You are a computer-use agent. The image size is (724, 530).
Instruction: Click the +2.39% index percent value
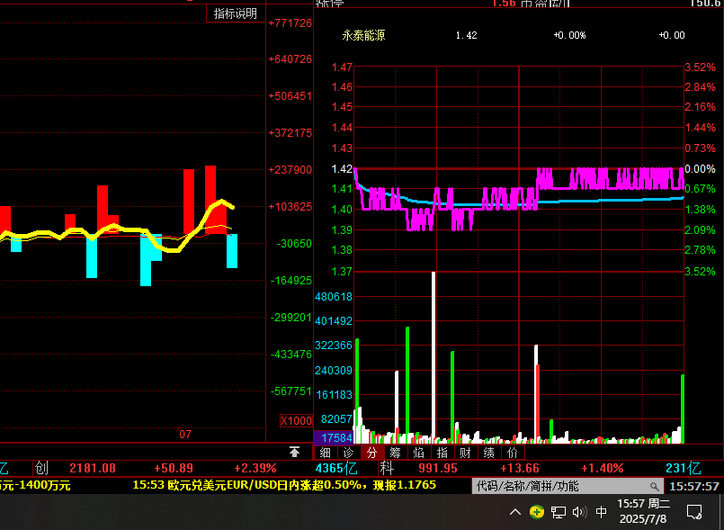(255, 469)
